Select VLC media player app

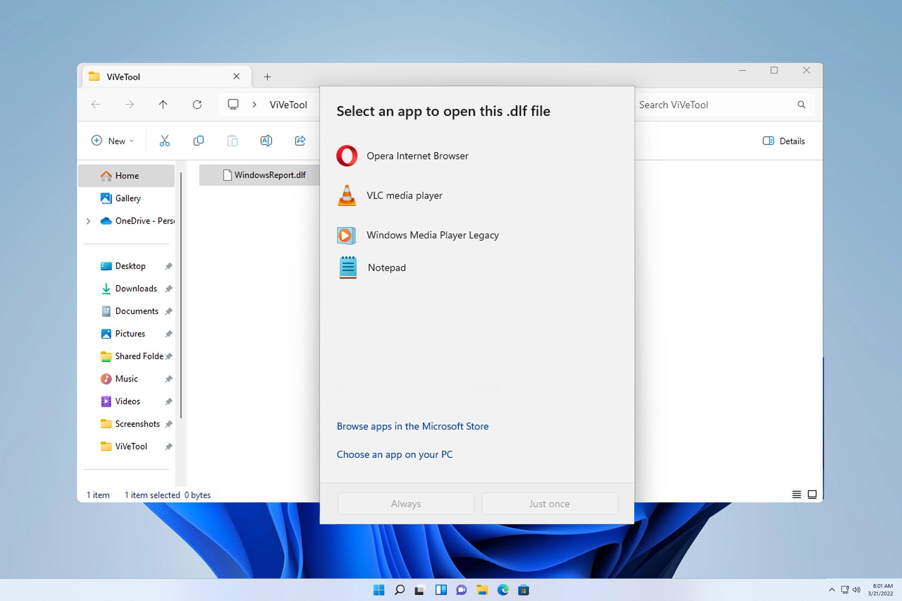pyautogui.click(x=477, y=195)
